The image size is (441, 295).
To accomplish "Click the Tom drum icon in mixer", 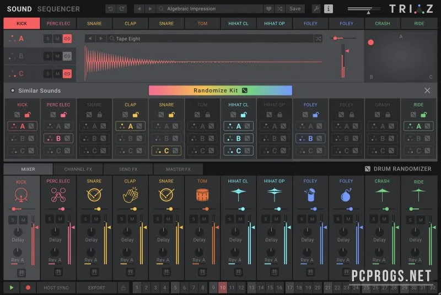I will point(202,195).
